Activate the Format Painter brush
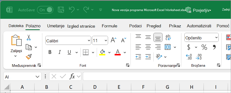Viewport: 231px width, 93px height. [x=29, y=57]
